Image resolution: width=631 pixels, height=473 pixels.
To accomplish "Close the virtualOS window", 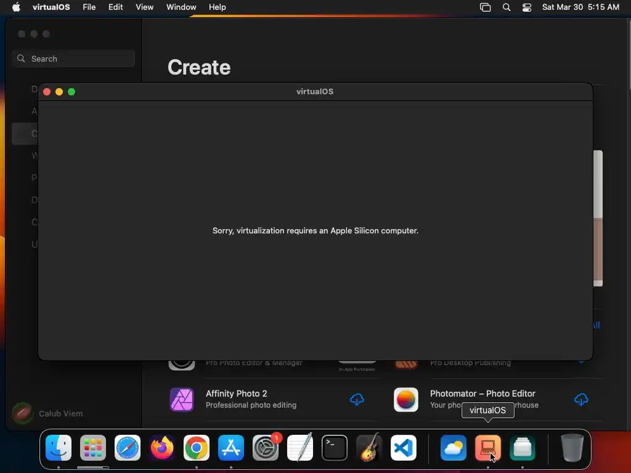I will tap(47, 92).
